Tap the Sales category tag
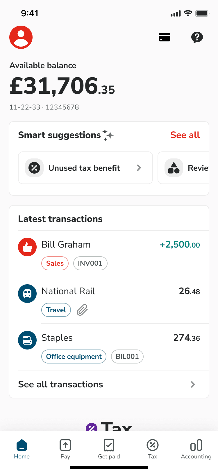 tap(55, 263)
